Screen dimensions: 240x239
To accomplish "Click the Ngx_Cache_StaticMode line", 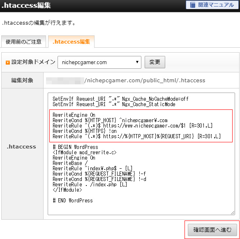I will pyautogui.click(x=114, y=104).
